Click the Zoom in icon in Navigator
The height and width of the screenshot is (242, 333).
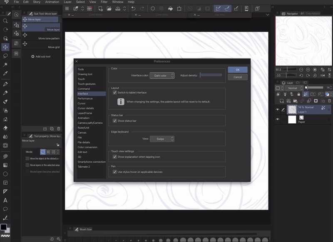(x=308, y=70)
